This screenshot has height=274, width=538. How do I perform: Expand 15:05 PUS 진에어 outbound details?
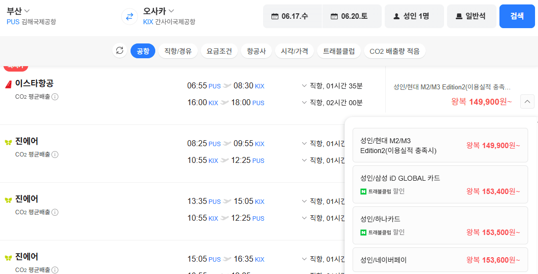click(x=304, y=259)
